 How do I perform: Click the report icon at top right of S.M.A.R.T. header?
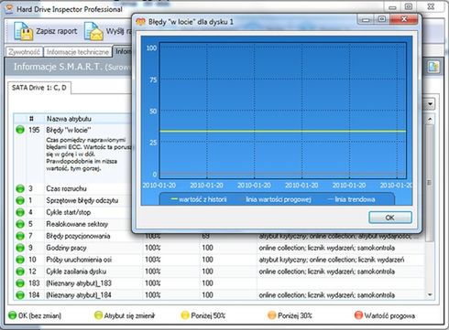pos(433,67)
